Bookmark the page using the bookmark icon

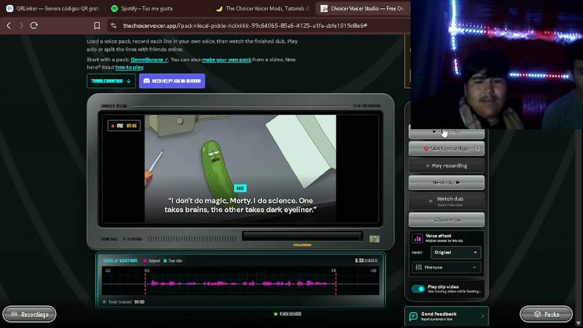point(97,26)
